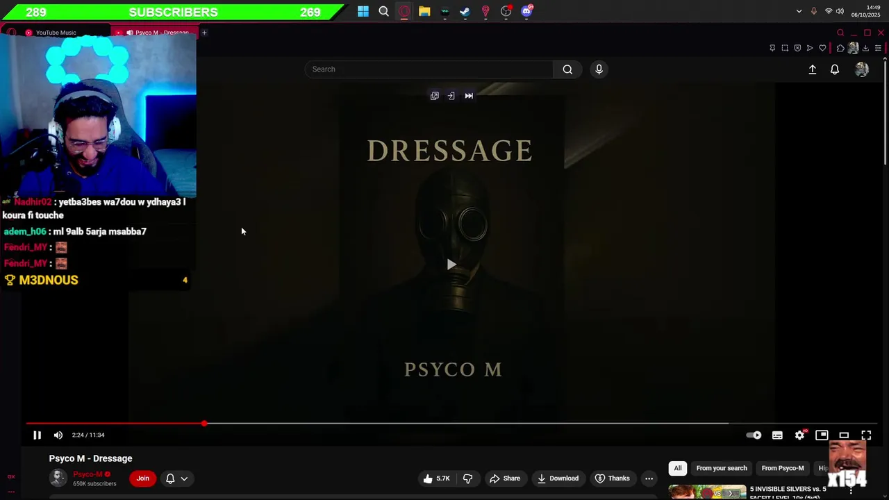
Task: Open the Windows Start menu
Action: pos(363,11)
